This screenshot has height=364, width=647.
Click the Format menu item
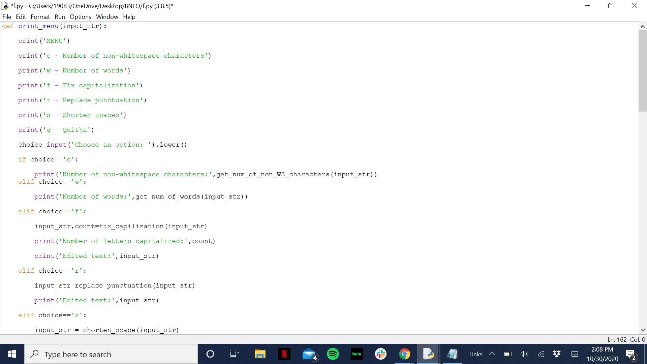[41, 17]
